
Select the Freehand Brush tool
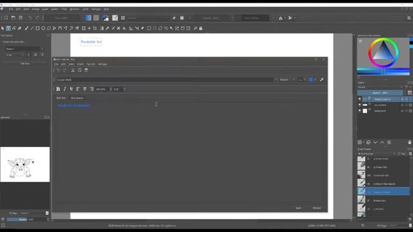[x=26, y=28]
